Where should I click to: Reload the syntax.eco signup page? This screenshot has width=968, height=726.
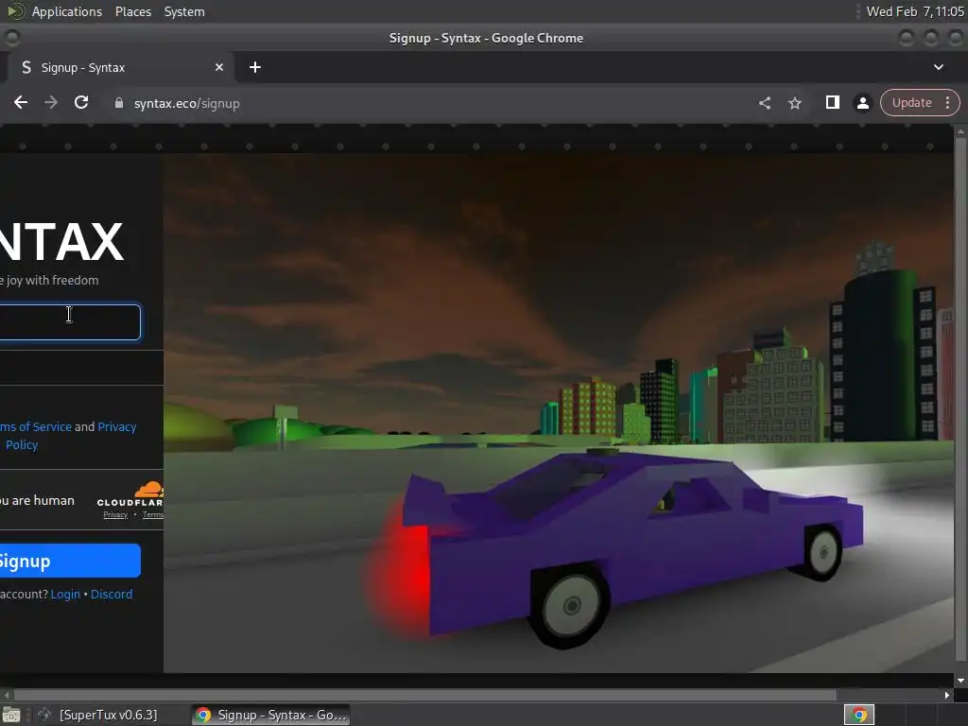[81, 102]
